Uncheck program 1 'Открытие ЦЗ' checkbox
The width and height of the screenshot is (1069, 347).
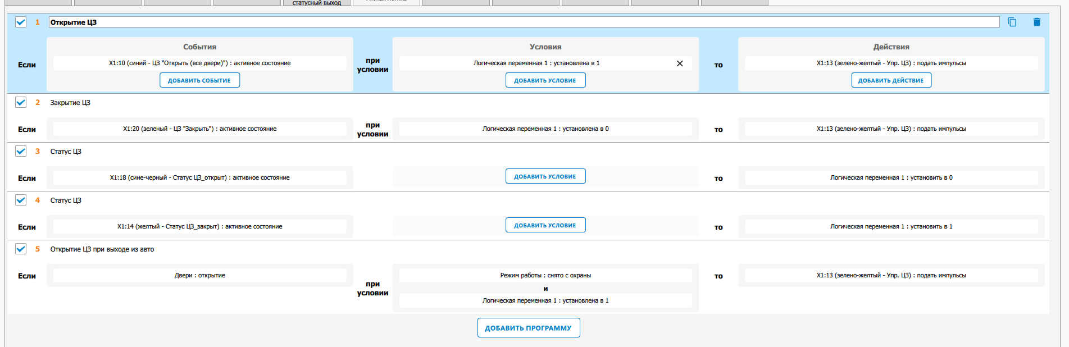click(x=21, y=22)
